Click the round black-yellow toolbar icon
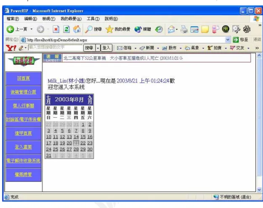263x208 pixels. pos(226,29)
